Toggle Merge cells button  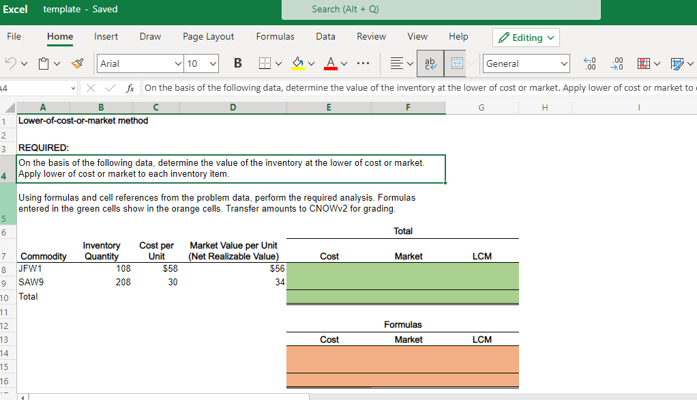click(x=456, y=63)
